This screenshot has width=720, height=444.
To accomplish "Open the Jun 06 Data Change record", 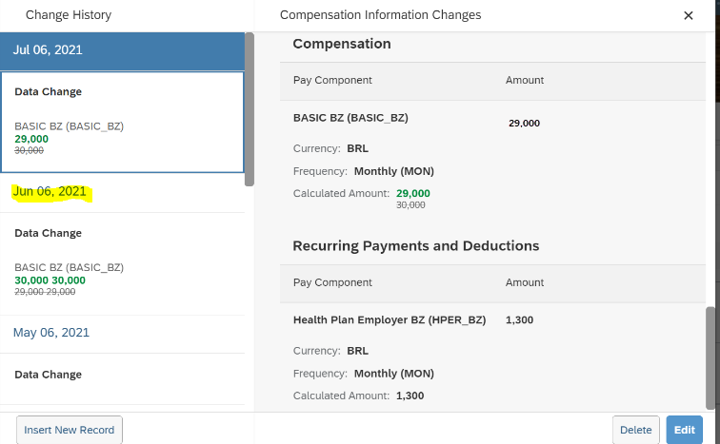I will (122, 264).
